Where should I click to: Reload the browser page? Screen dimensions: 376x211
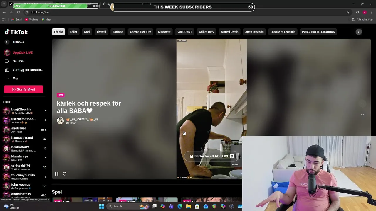pos(18,12)
